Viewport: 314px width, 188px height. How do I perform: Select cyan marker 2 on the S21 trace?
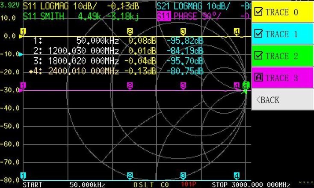tap(130, 176)
